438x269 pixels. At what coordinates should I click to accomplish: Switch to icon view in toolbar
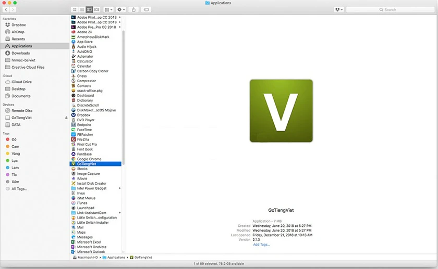pyautogui.click(x=75, y=9)
